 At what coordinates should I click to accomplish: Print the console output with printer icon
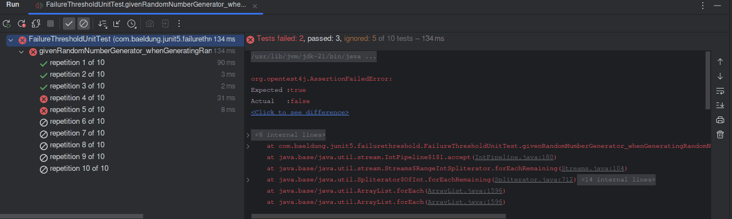point(720,120)
